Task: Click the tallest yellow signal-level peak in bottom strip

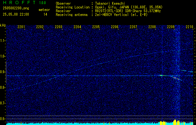Action: 175,122
